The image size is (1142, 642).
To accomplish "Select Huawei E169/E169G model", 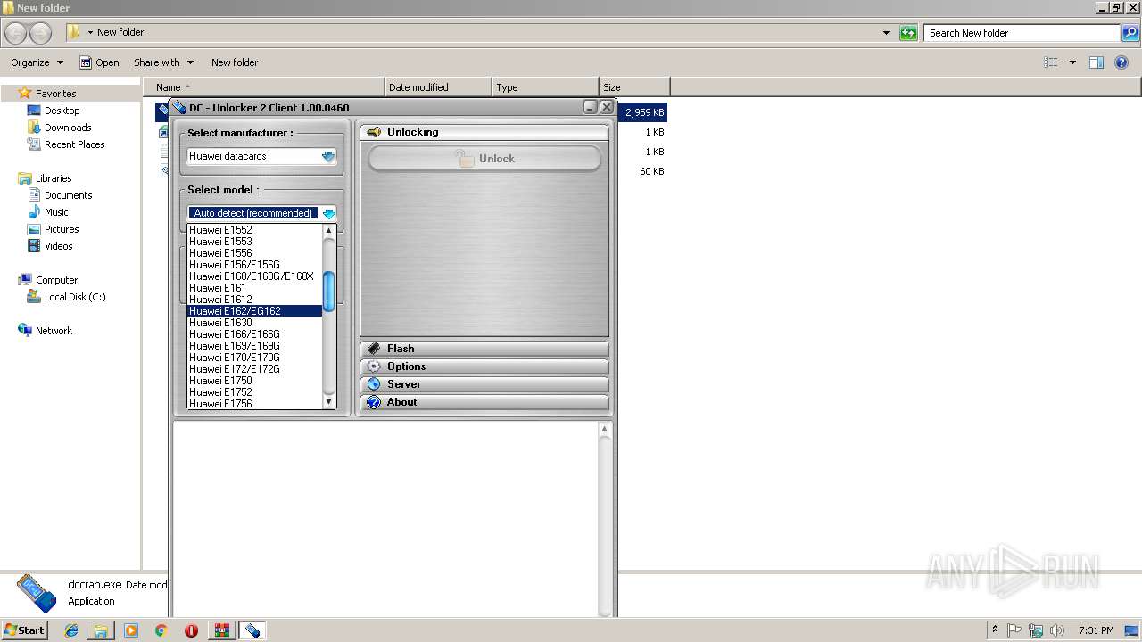I will coord(254,346).
